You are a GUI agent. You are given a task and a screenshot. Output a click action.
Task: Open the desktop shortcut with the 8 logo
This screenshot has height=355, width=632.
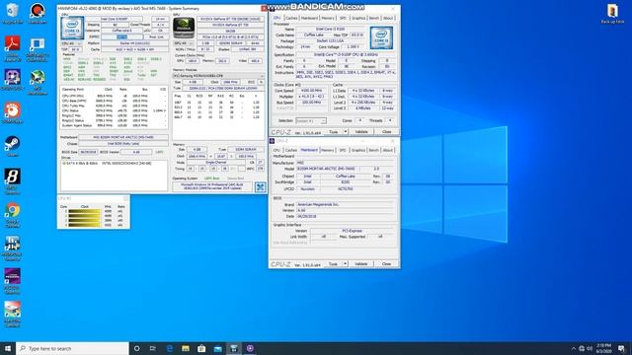[x=12, y=180]
